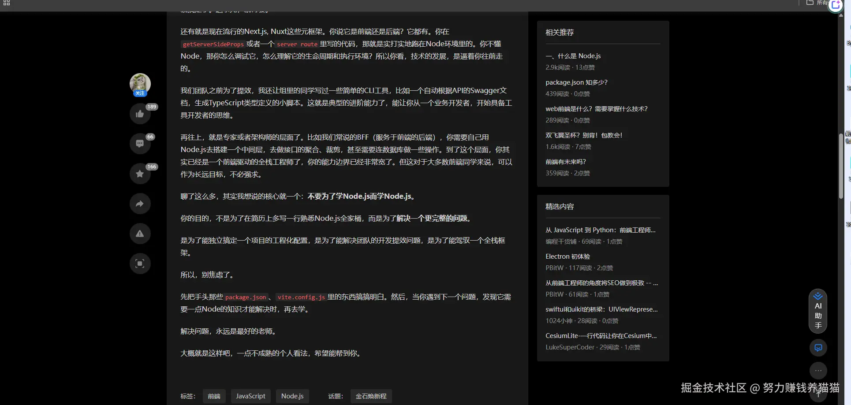Click the floating comment bubble on right edge

pos(818,348)
